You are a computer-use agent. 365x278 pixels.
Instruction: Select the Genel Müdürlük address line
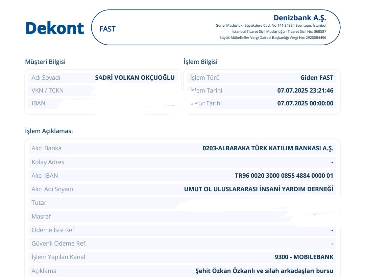270,25
